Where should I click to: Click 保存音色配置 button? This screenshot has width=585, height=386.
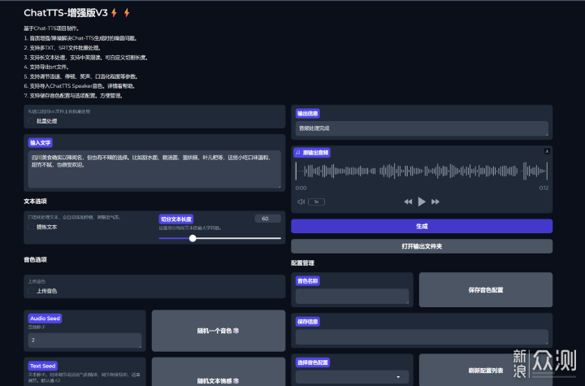(x=486, y=289)
